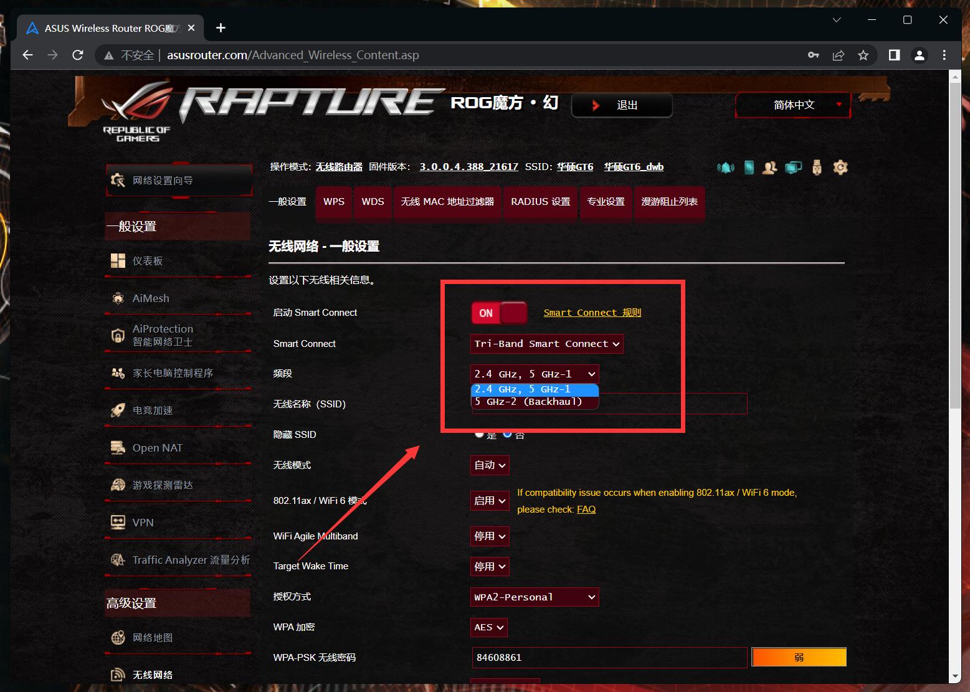
Task: Open the Smart Connect 规则 link
Action: pos(592,313)
